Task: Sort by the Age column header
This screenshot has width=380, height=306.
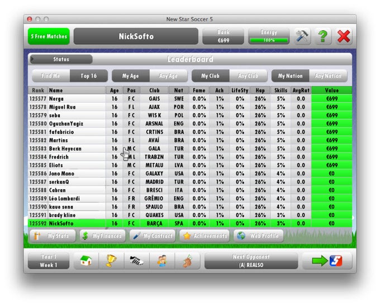Action: [x=115, y=90]
